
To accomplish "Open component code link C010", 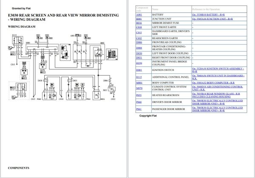I will click(139, 27).
